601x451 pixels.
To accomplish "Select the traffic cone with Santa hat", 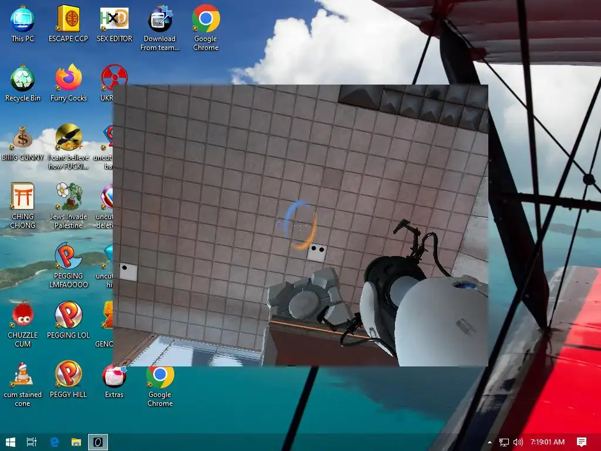I will (x=22, y=384).
